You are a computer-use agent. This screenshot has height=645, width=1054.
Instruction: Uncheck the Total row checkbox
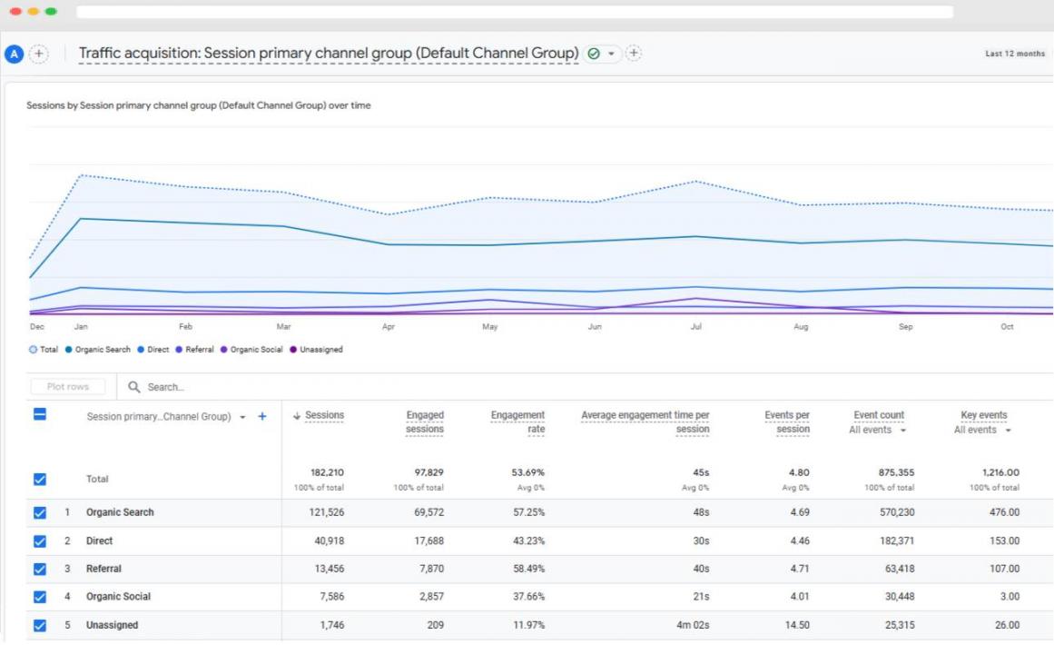tap(40, 480)
